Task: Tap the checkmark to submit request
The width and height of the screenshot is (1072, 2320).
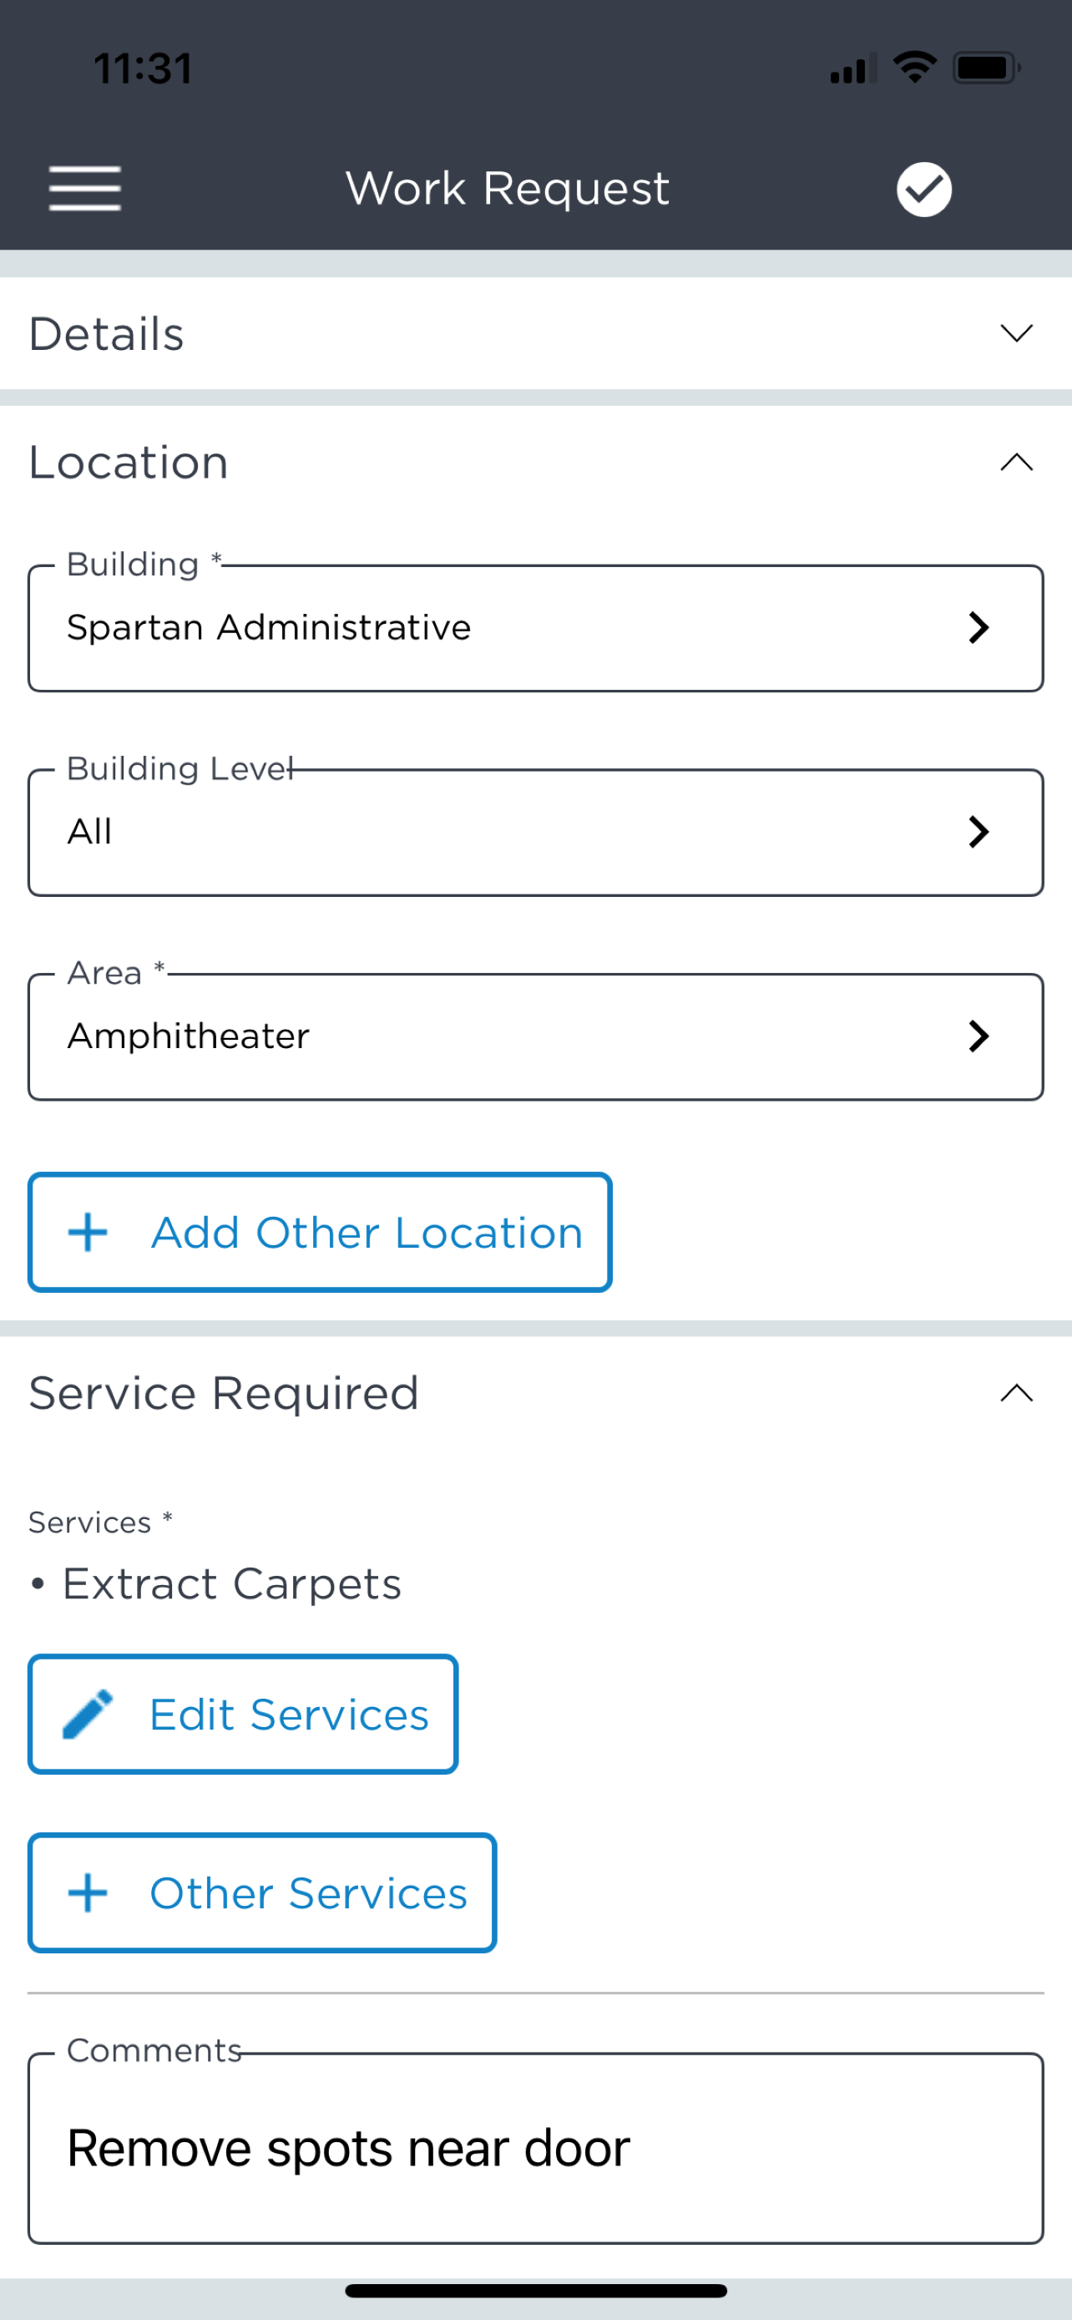Action: click(923, 189)
